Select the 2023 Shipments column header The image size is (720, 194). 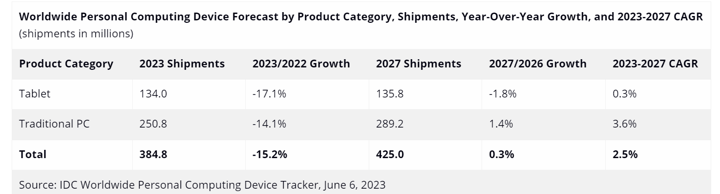(182, 64)
